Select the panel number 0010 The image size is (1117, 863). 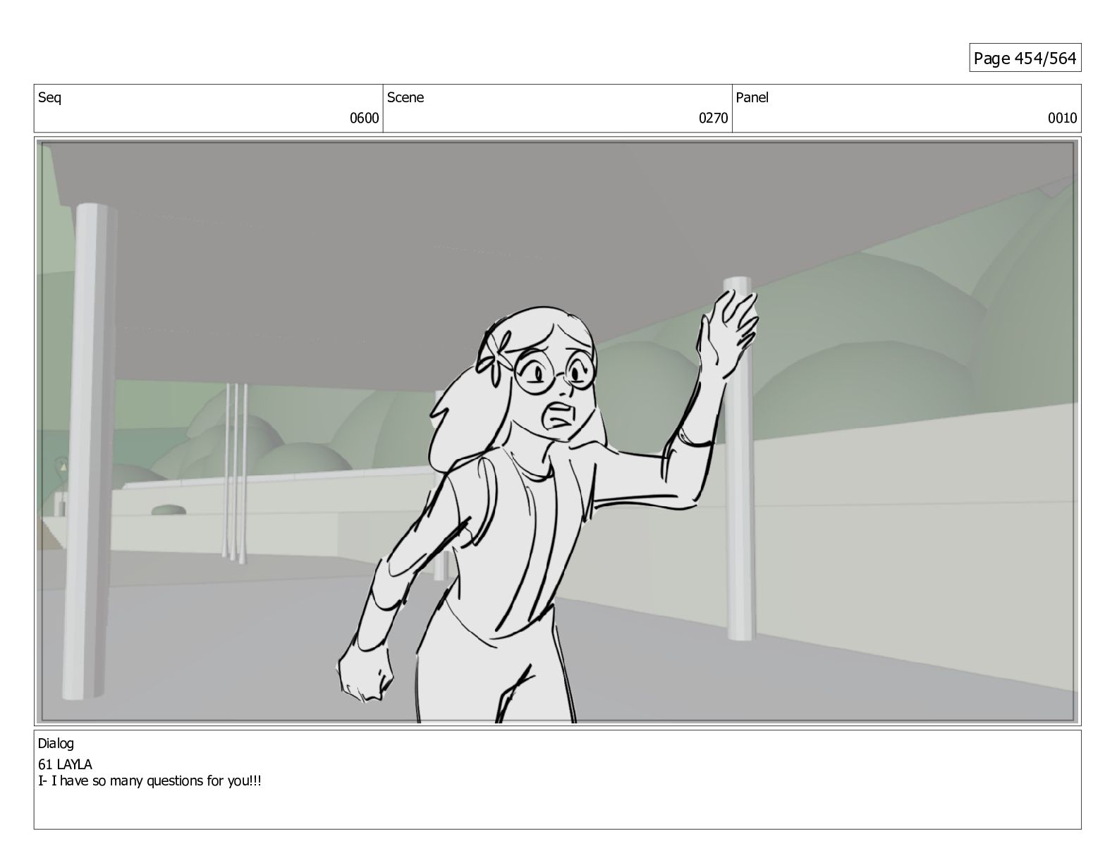(x=1063, y=118)
